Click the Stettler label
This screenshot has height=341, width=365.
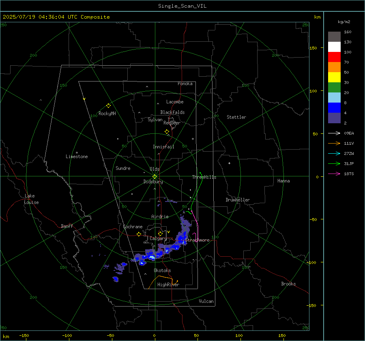[236, 117]
